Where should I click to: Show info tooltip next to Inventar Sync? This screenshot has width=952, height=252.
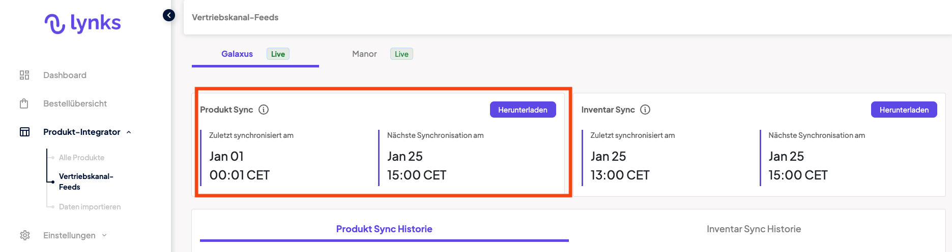[x=645, y=110]
